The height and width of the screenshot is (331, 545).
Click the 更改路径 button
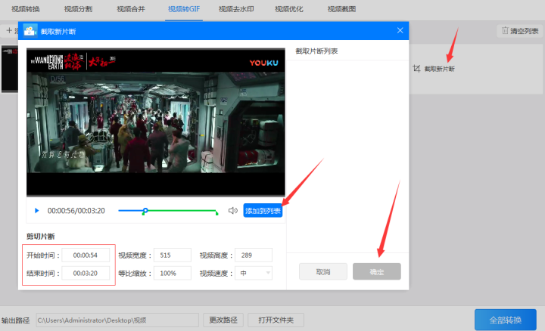click(223, 320)
